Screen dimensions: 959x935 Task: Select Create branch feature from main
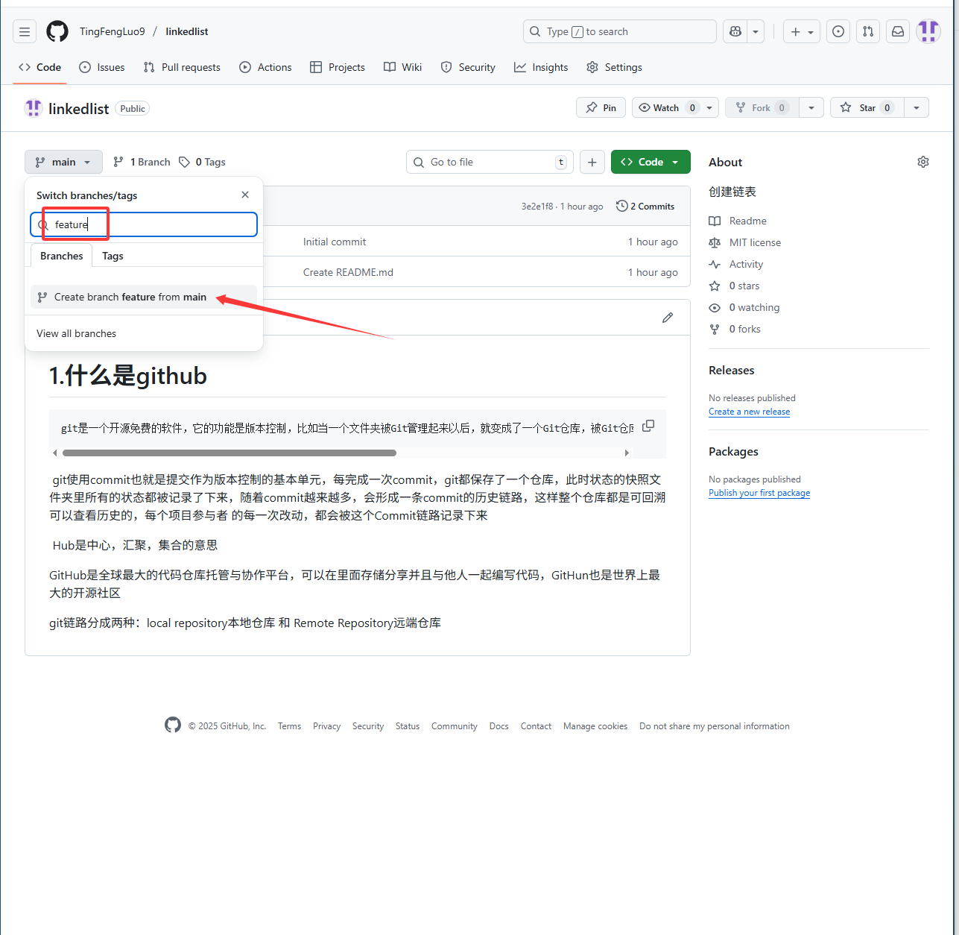tap(130, 297)
